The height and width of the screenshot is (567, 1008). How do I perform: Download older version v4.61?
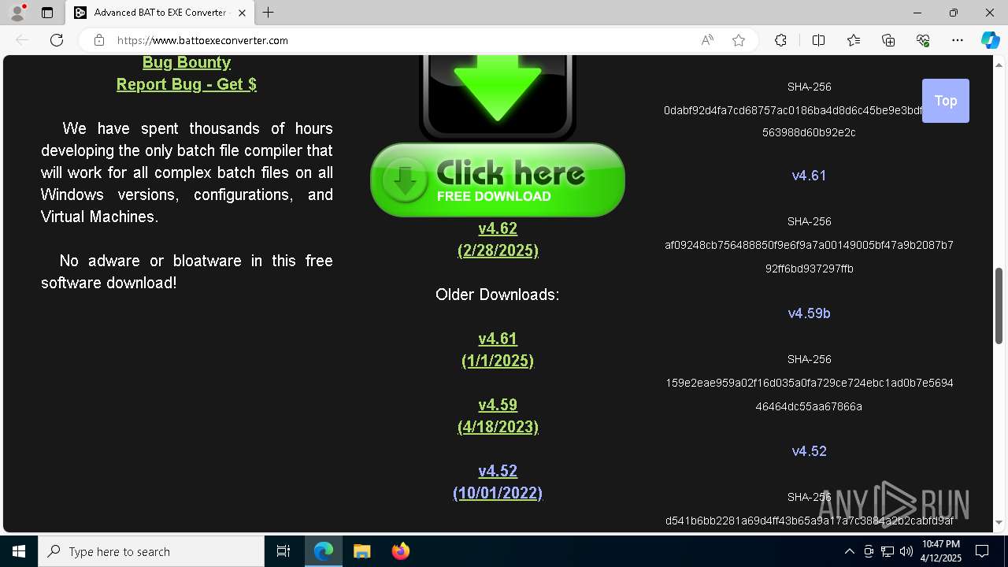coord(498,339)
